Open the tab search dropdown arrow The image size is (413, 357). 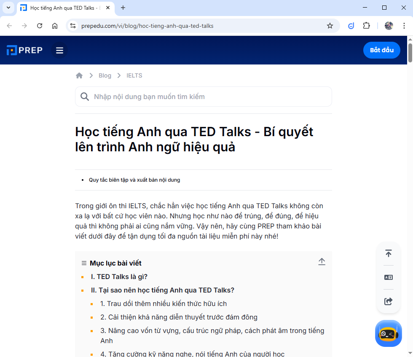[x=8, y=8]
